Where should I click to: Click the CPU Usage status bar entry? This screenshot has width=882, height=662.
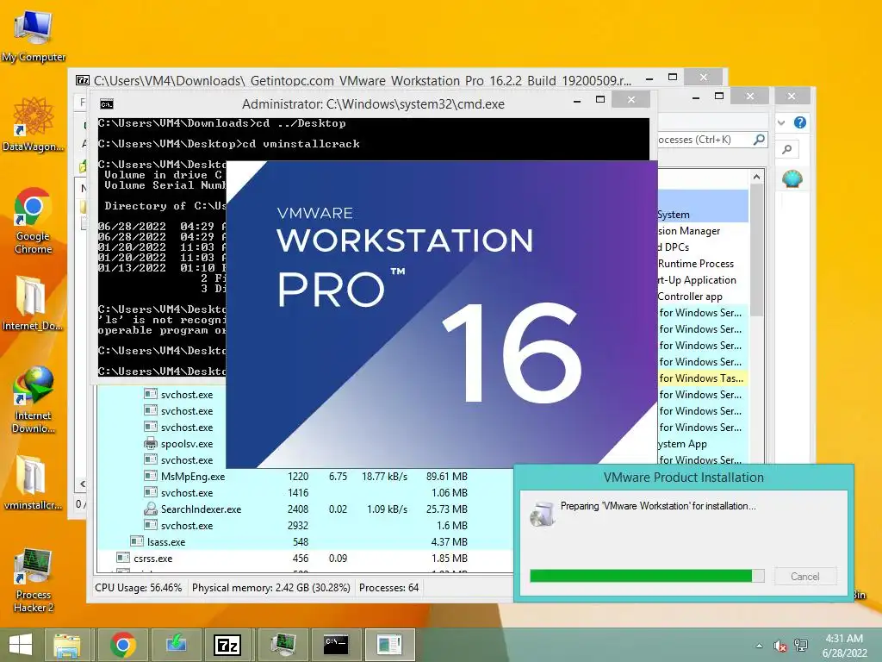click(138, 588)
